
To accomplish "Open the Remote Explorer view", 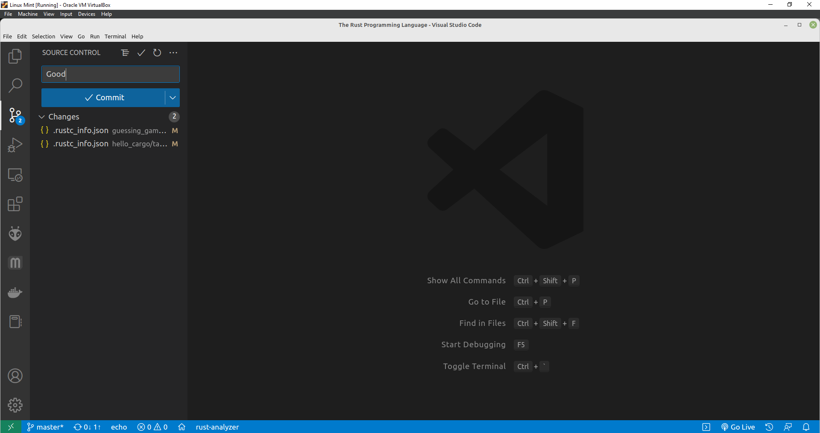I will tap(15, 175).
